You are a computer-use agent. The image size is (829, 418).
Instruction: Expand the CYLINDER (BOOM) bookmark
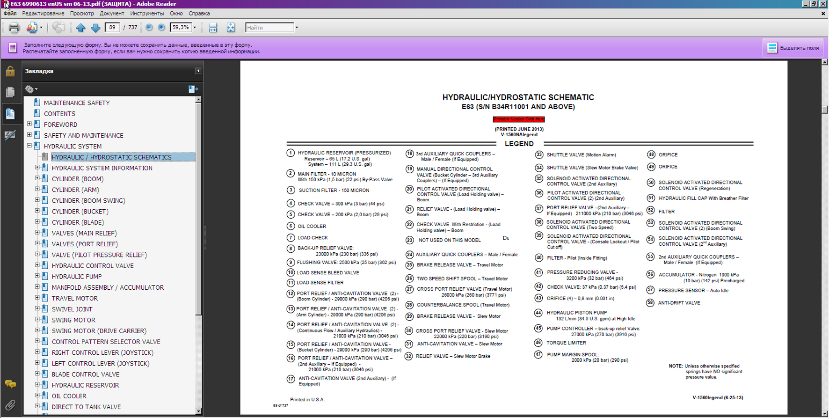pos(37,178)
